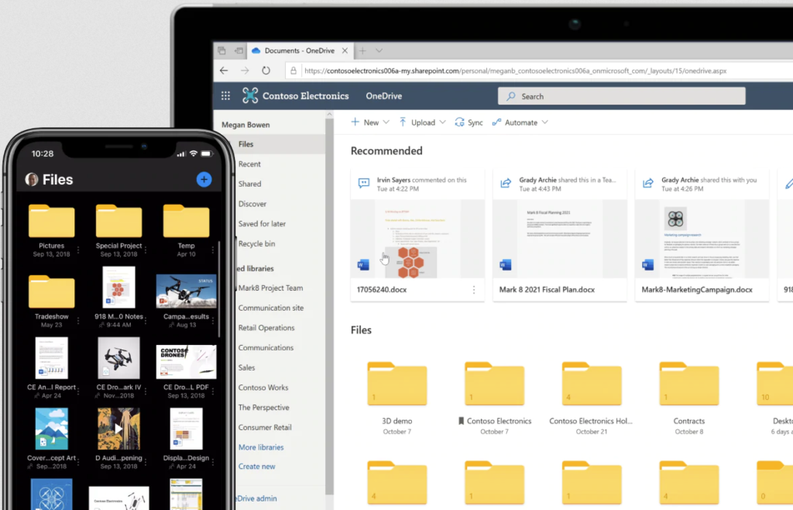The height and width of the screenshot is (510, 793).
Task: Click the Contoso Electronics logo icon
Action: click(250, 95)
